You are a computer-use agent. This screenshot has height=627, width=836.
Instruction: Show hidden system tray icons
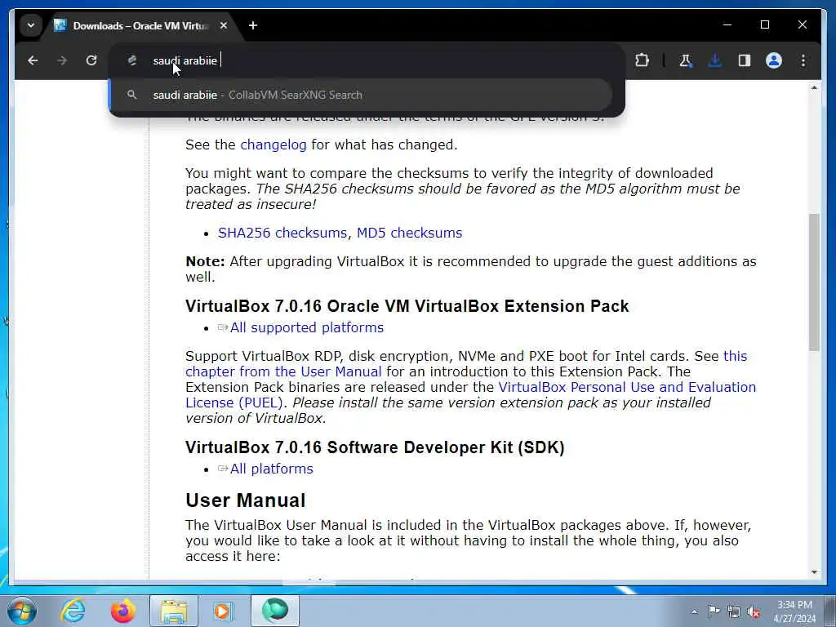694,612
